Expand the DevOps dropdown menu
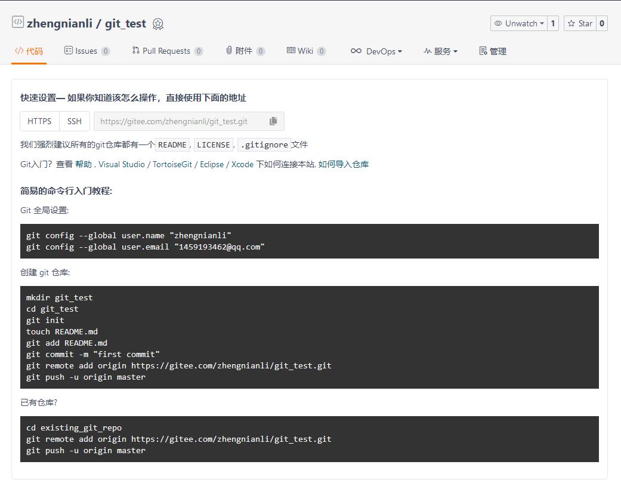Viewport: 621px width, 486px height. click(x=376, y=51)
